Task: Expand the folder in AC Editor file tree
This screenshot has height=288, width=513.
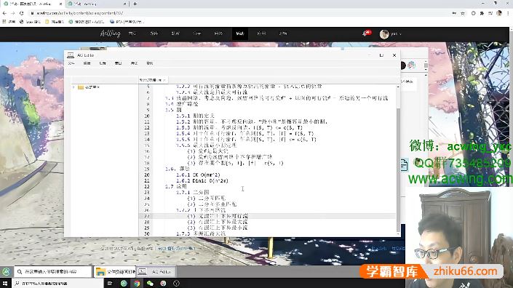Action: 73,87
